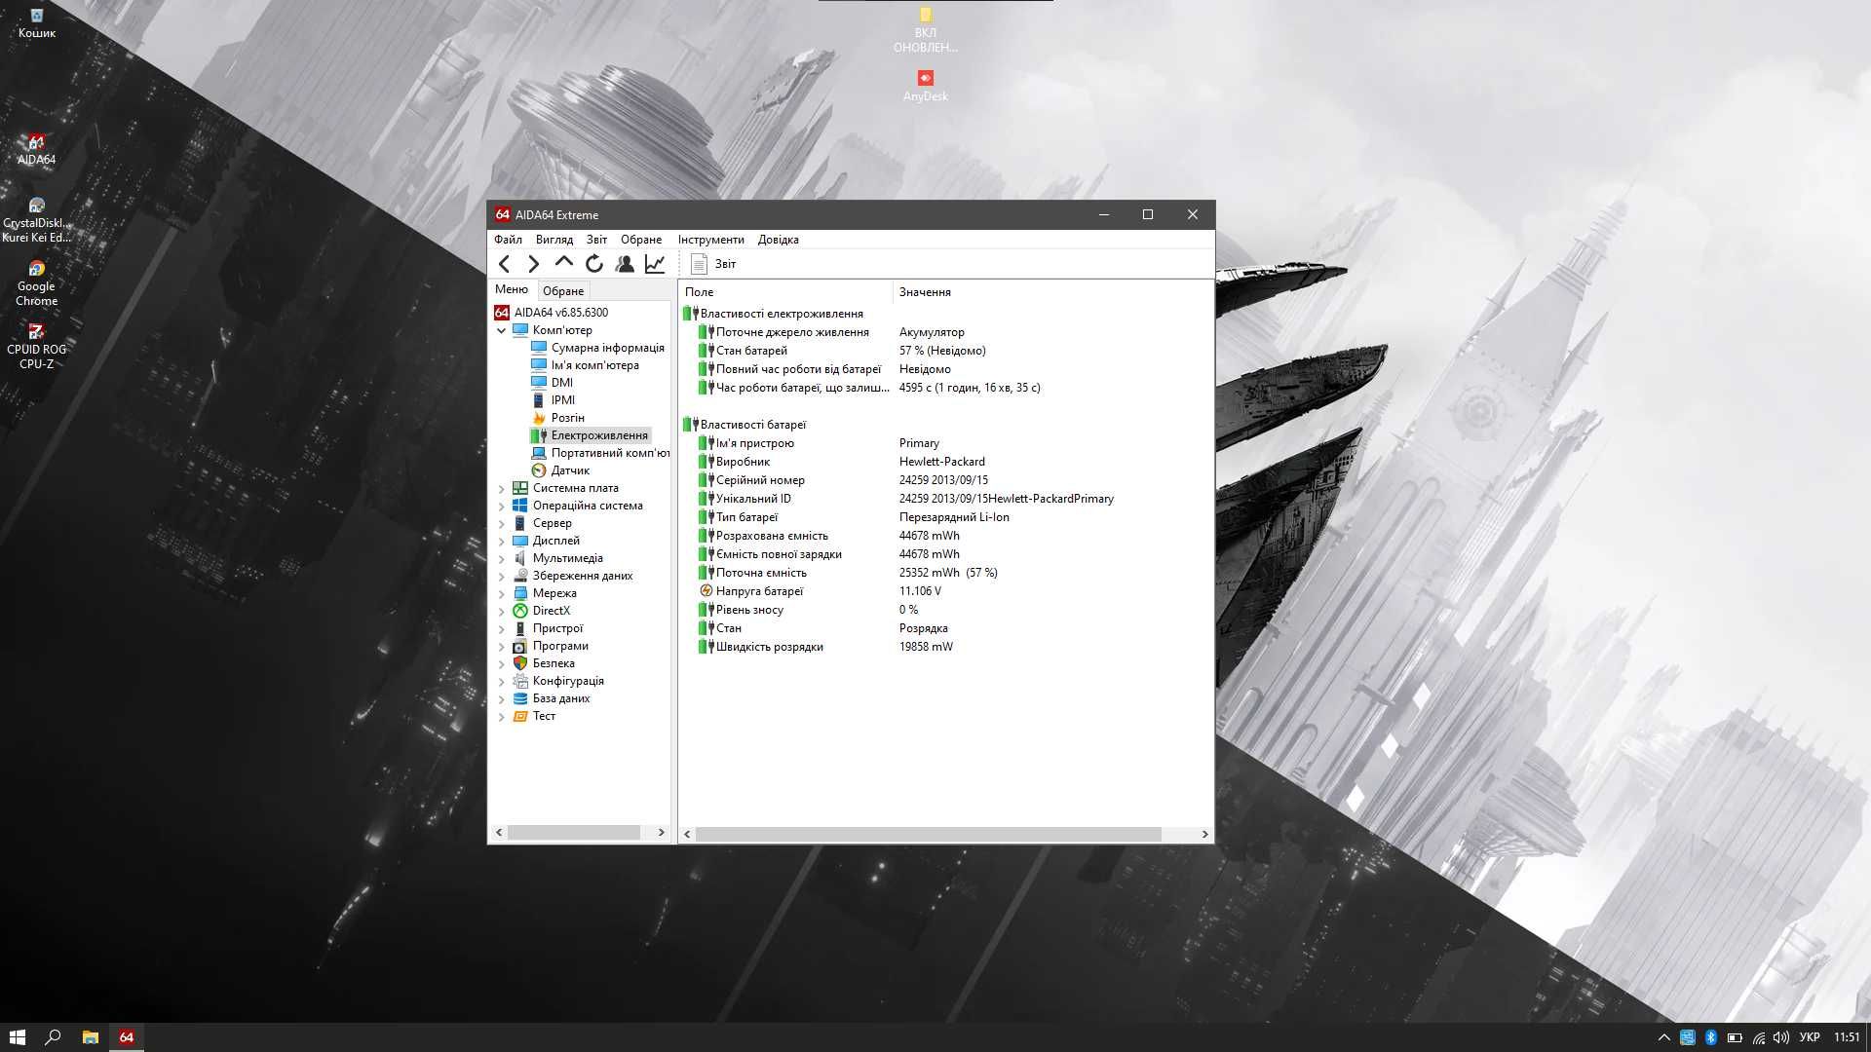The width and height of the screenshot is (1871, 1052).
Task: Expand the Системна плата node
Action: coord(502,488)
